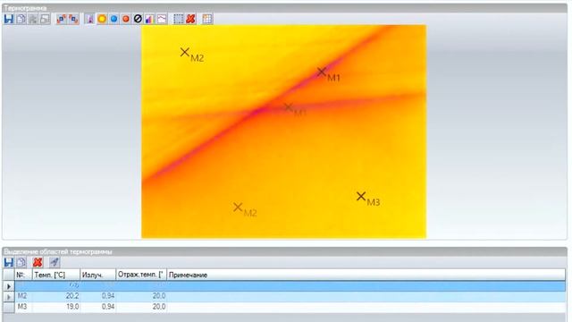Click the greyed paste icon in thermogram toolbar
Image resolution: width=572 pixels, height=322 pixels.
click(x=45, y=19)
